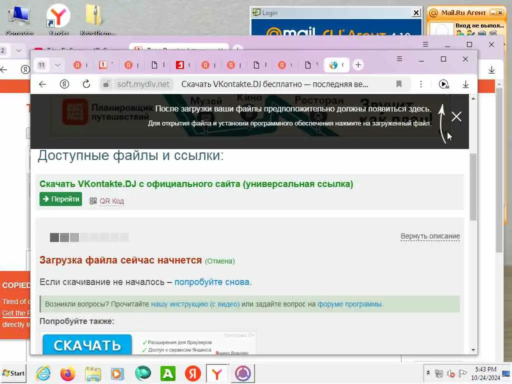Switch to the Yandex Browser Y taskbar button
512x384 pixels.
[218, 374]
